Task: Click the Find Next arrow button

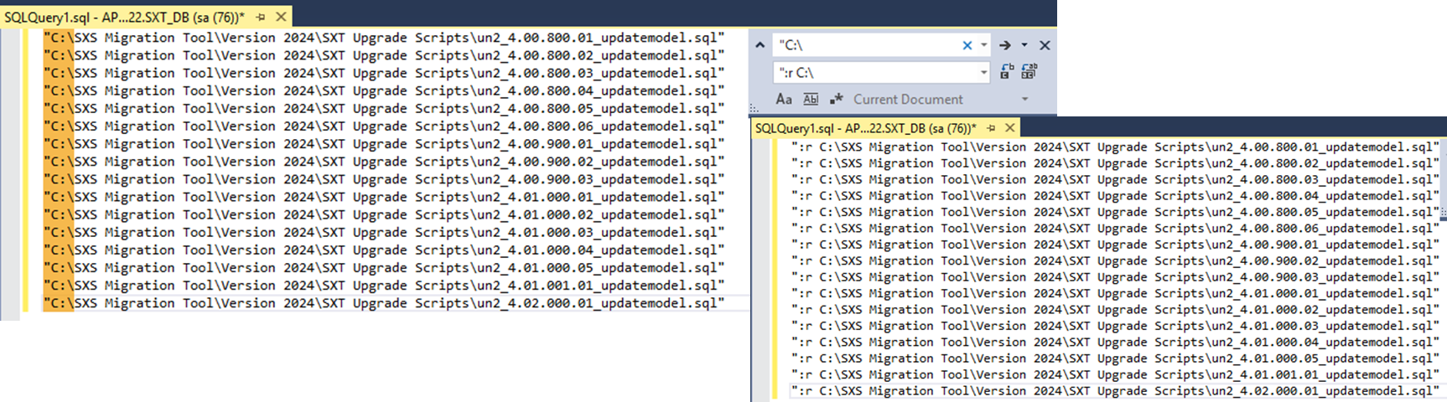Action: coord(1004,45)
